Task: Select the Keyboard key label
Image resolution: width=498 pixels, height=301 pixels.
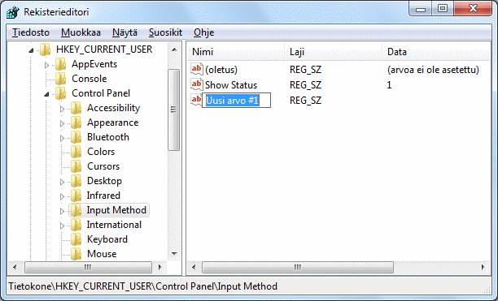Action: click(x=107, y=239)
